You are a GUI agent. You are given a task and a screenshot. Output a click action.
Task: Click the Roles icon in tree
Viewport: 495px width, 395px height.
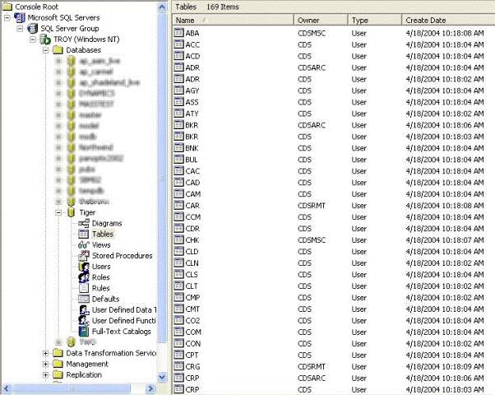(84, 277)
